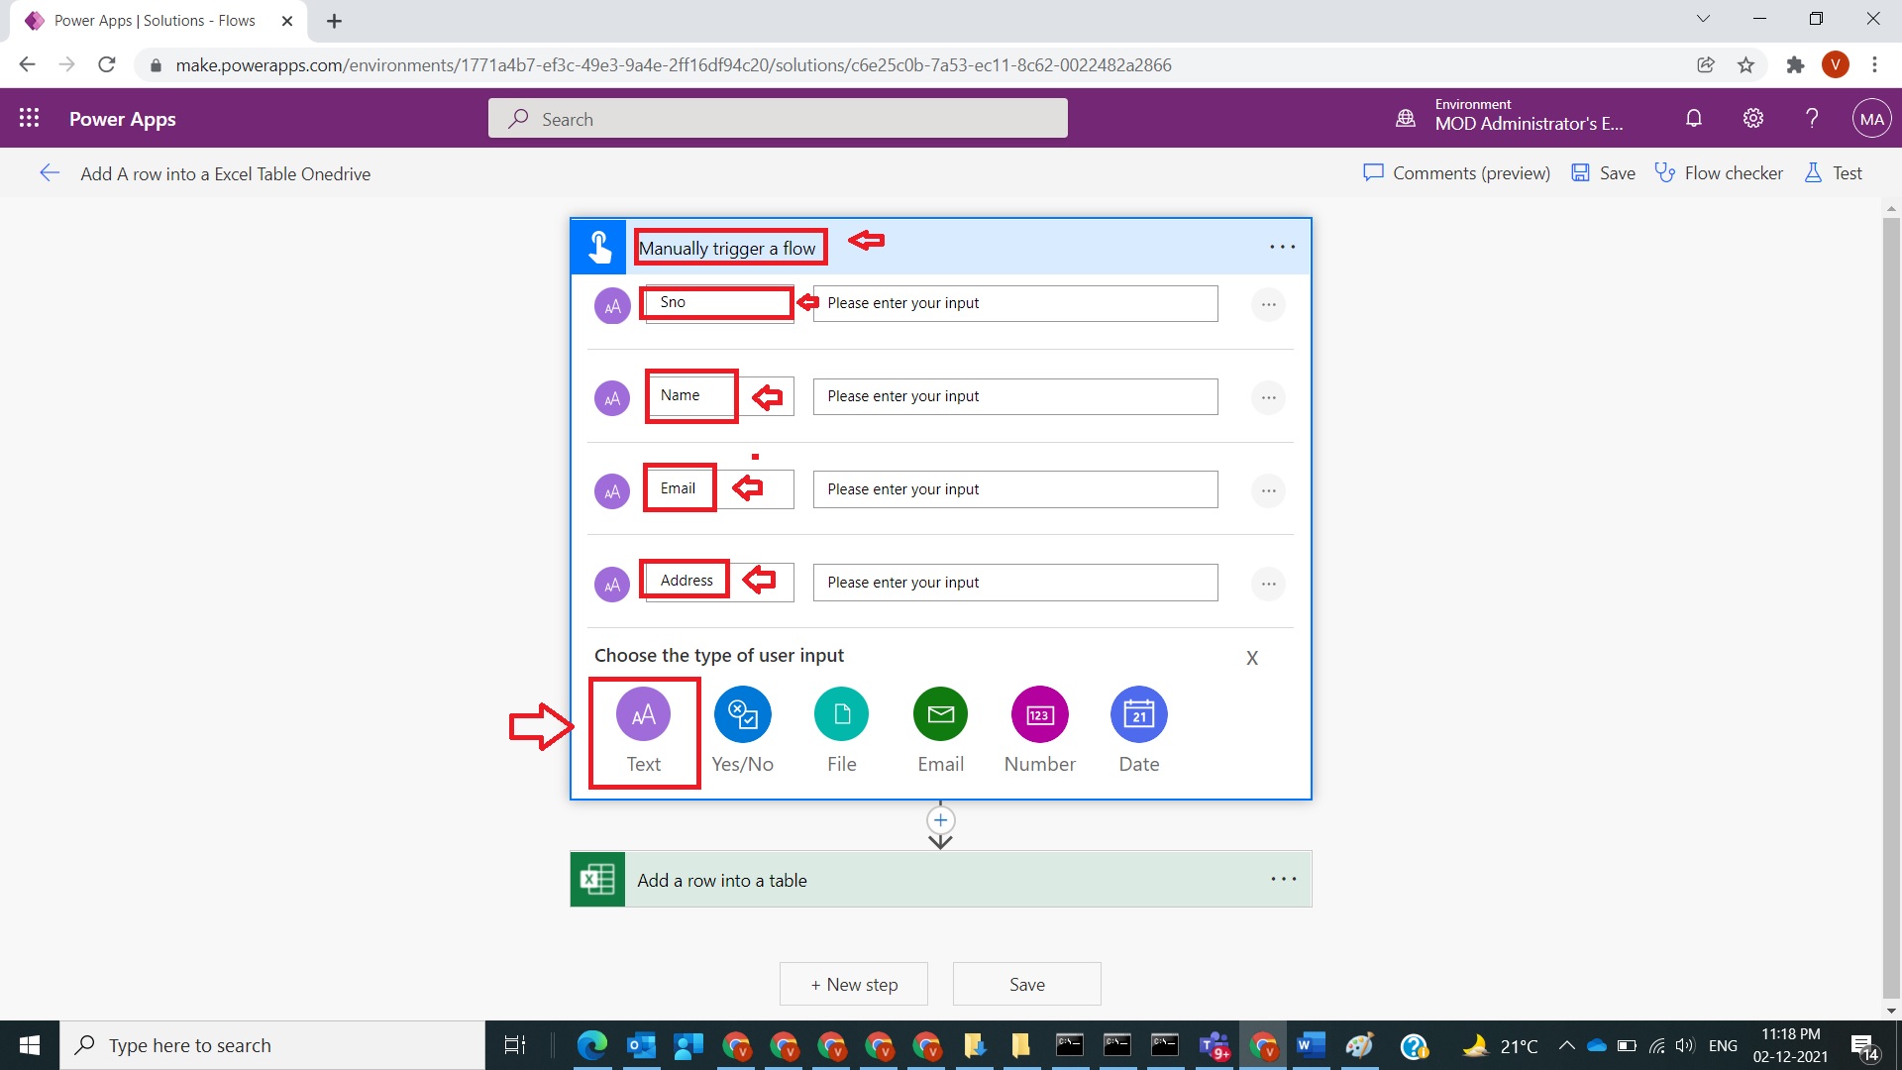Open Manually trigger a flow options menu

(1282, 247)
